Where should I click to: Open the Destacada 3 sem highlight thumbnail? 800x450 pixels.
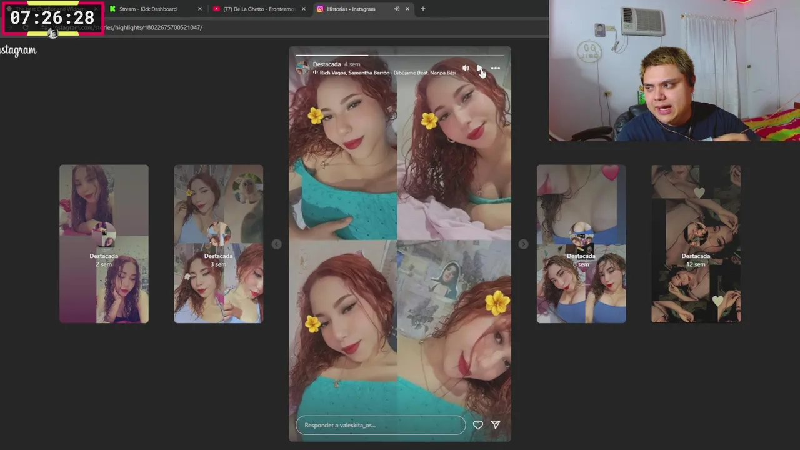218,244
